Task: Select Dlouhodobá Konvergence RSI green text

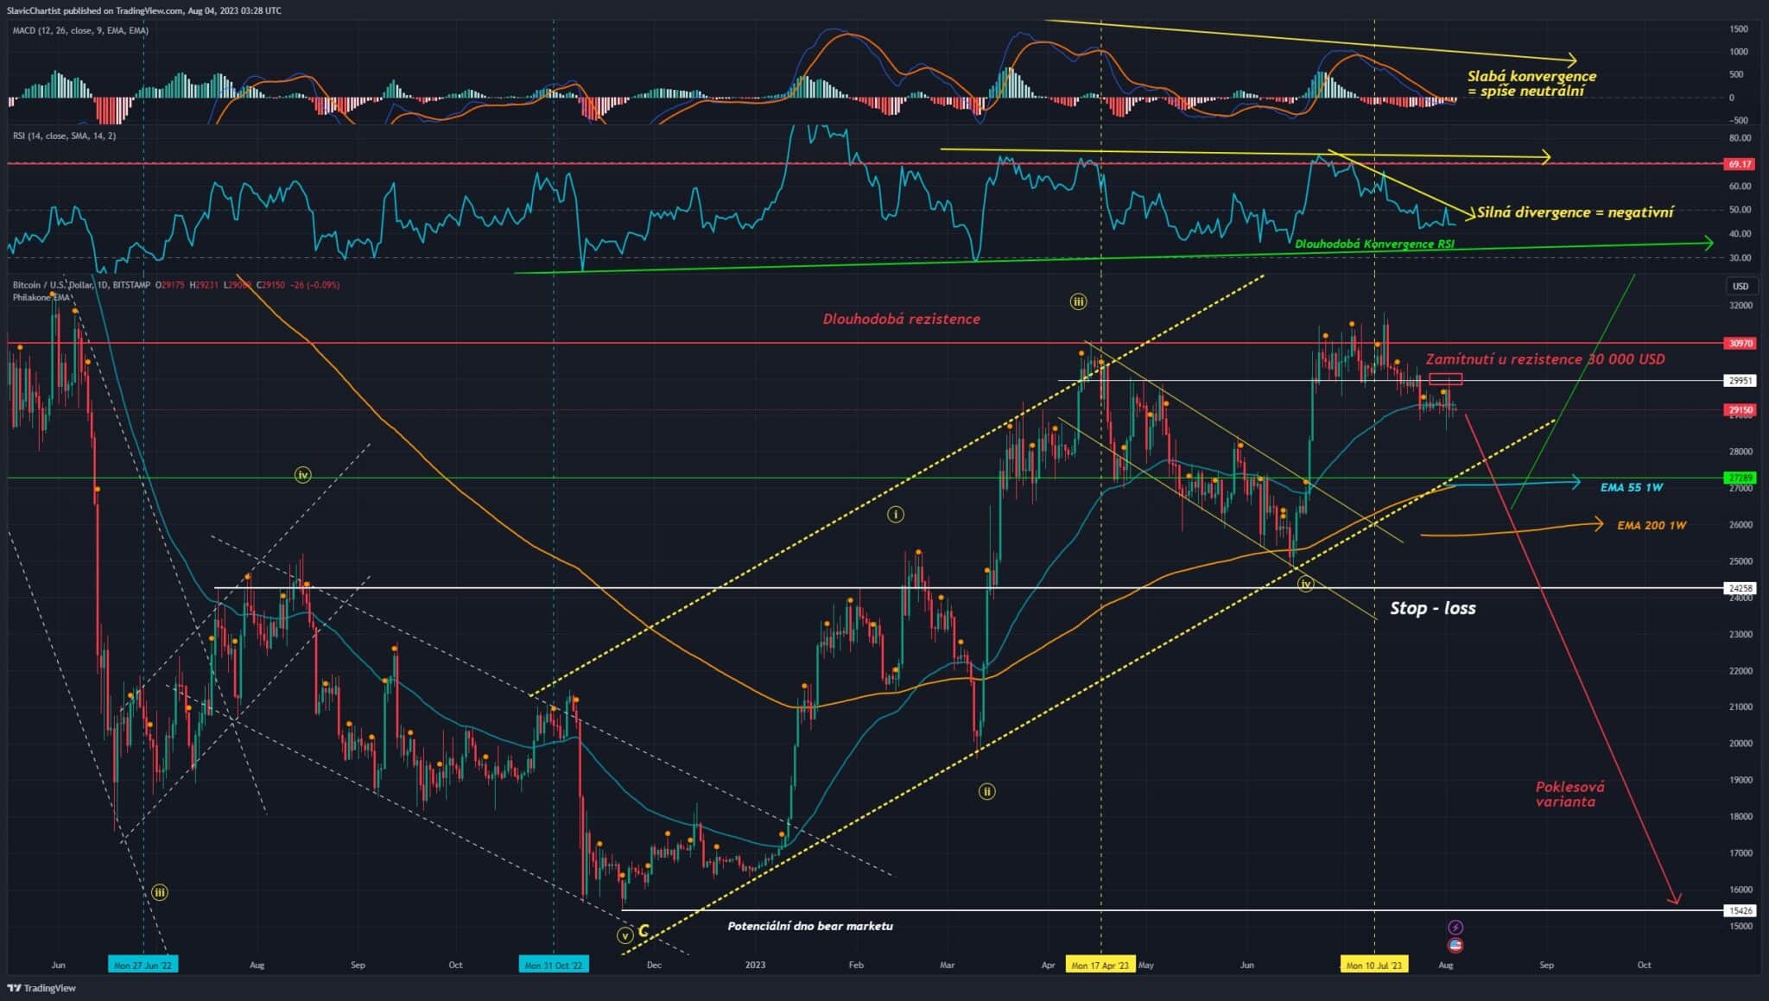Action: (x=1374, y=244)
